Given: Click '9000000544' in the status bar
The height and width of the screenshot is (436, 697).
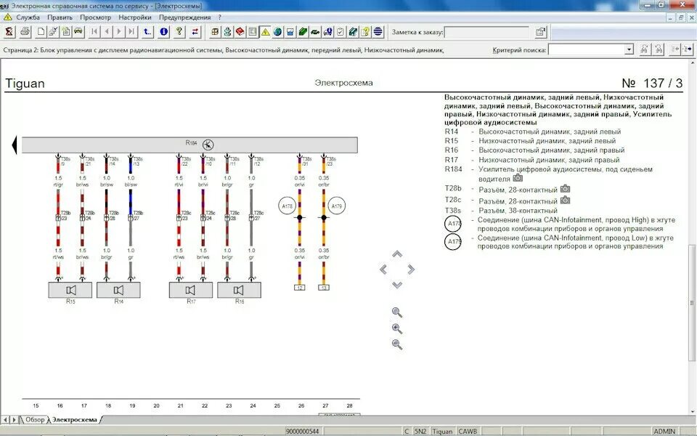Looking at the screenshot, I should click(x=302, y=431).
